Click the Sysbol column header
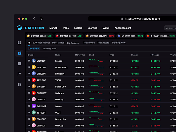Image resolution: width=176 pixels, height=132 pixels. coord(30,55)
